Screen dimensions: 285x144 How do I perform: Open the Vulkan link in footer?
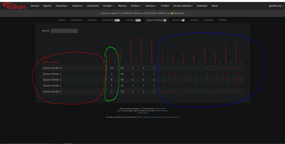119,111
